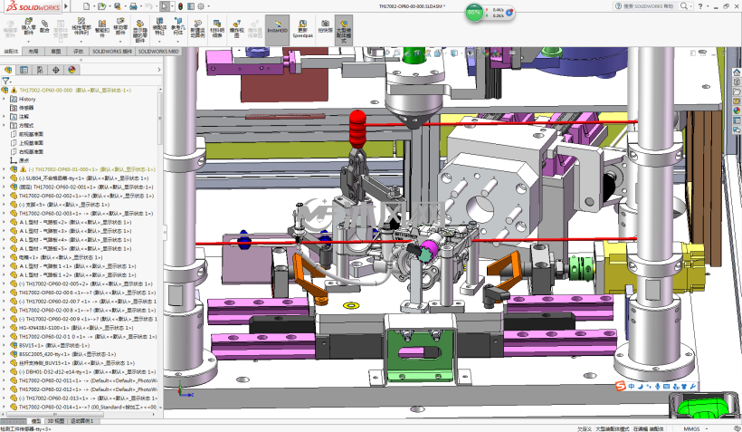The height and width of the screenshot is (432, 742).
Task: Expand the 注解 annotations node
Action: tap(5, 117)
